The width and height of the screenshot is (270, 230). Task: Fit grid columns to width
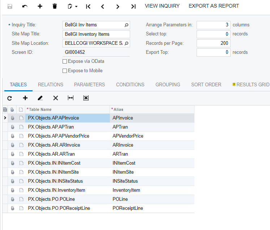(70, 98)
